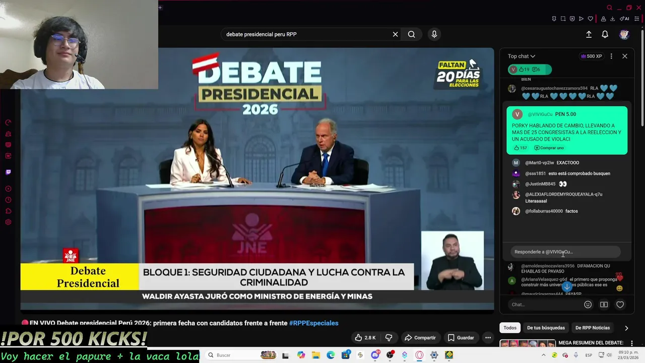Click the reply field to @VIVIGuCu
The image size is (645, 363).
(564, 252)
